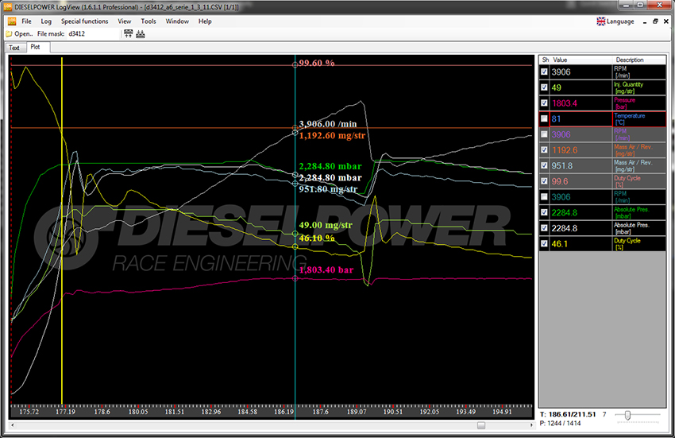Click the LogView logo in menu bar

click(x=12, y=21)
